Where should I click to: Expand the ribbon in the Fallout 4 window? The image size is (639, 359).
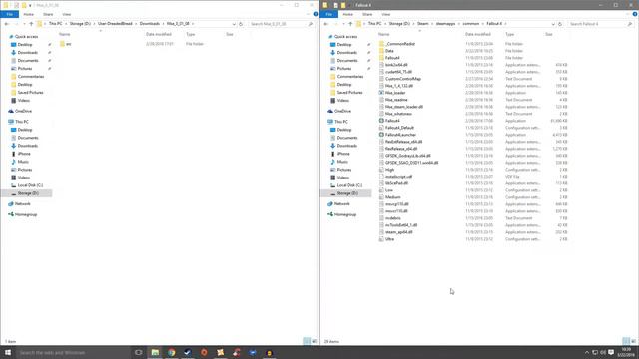pos(628,14)
